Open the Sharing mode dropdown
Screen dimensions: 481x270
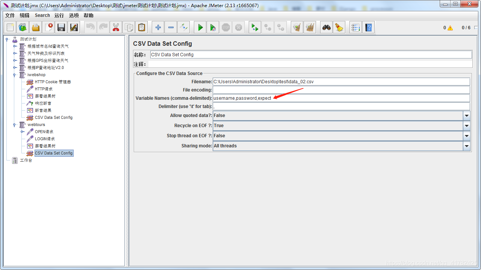click(x=467, y=146)
